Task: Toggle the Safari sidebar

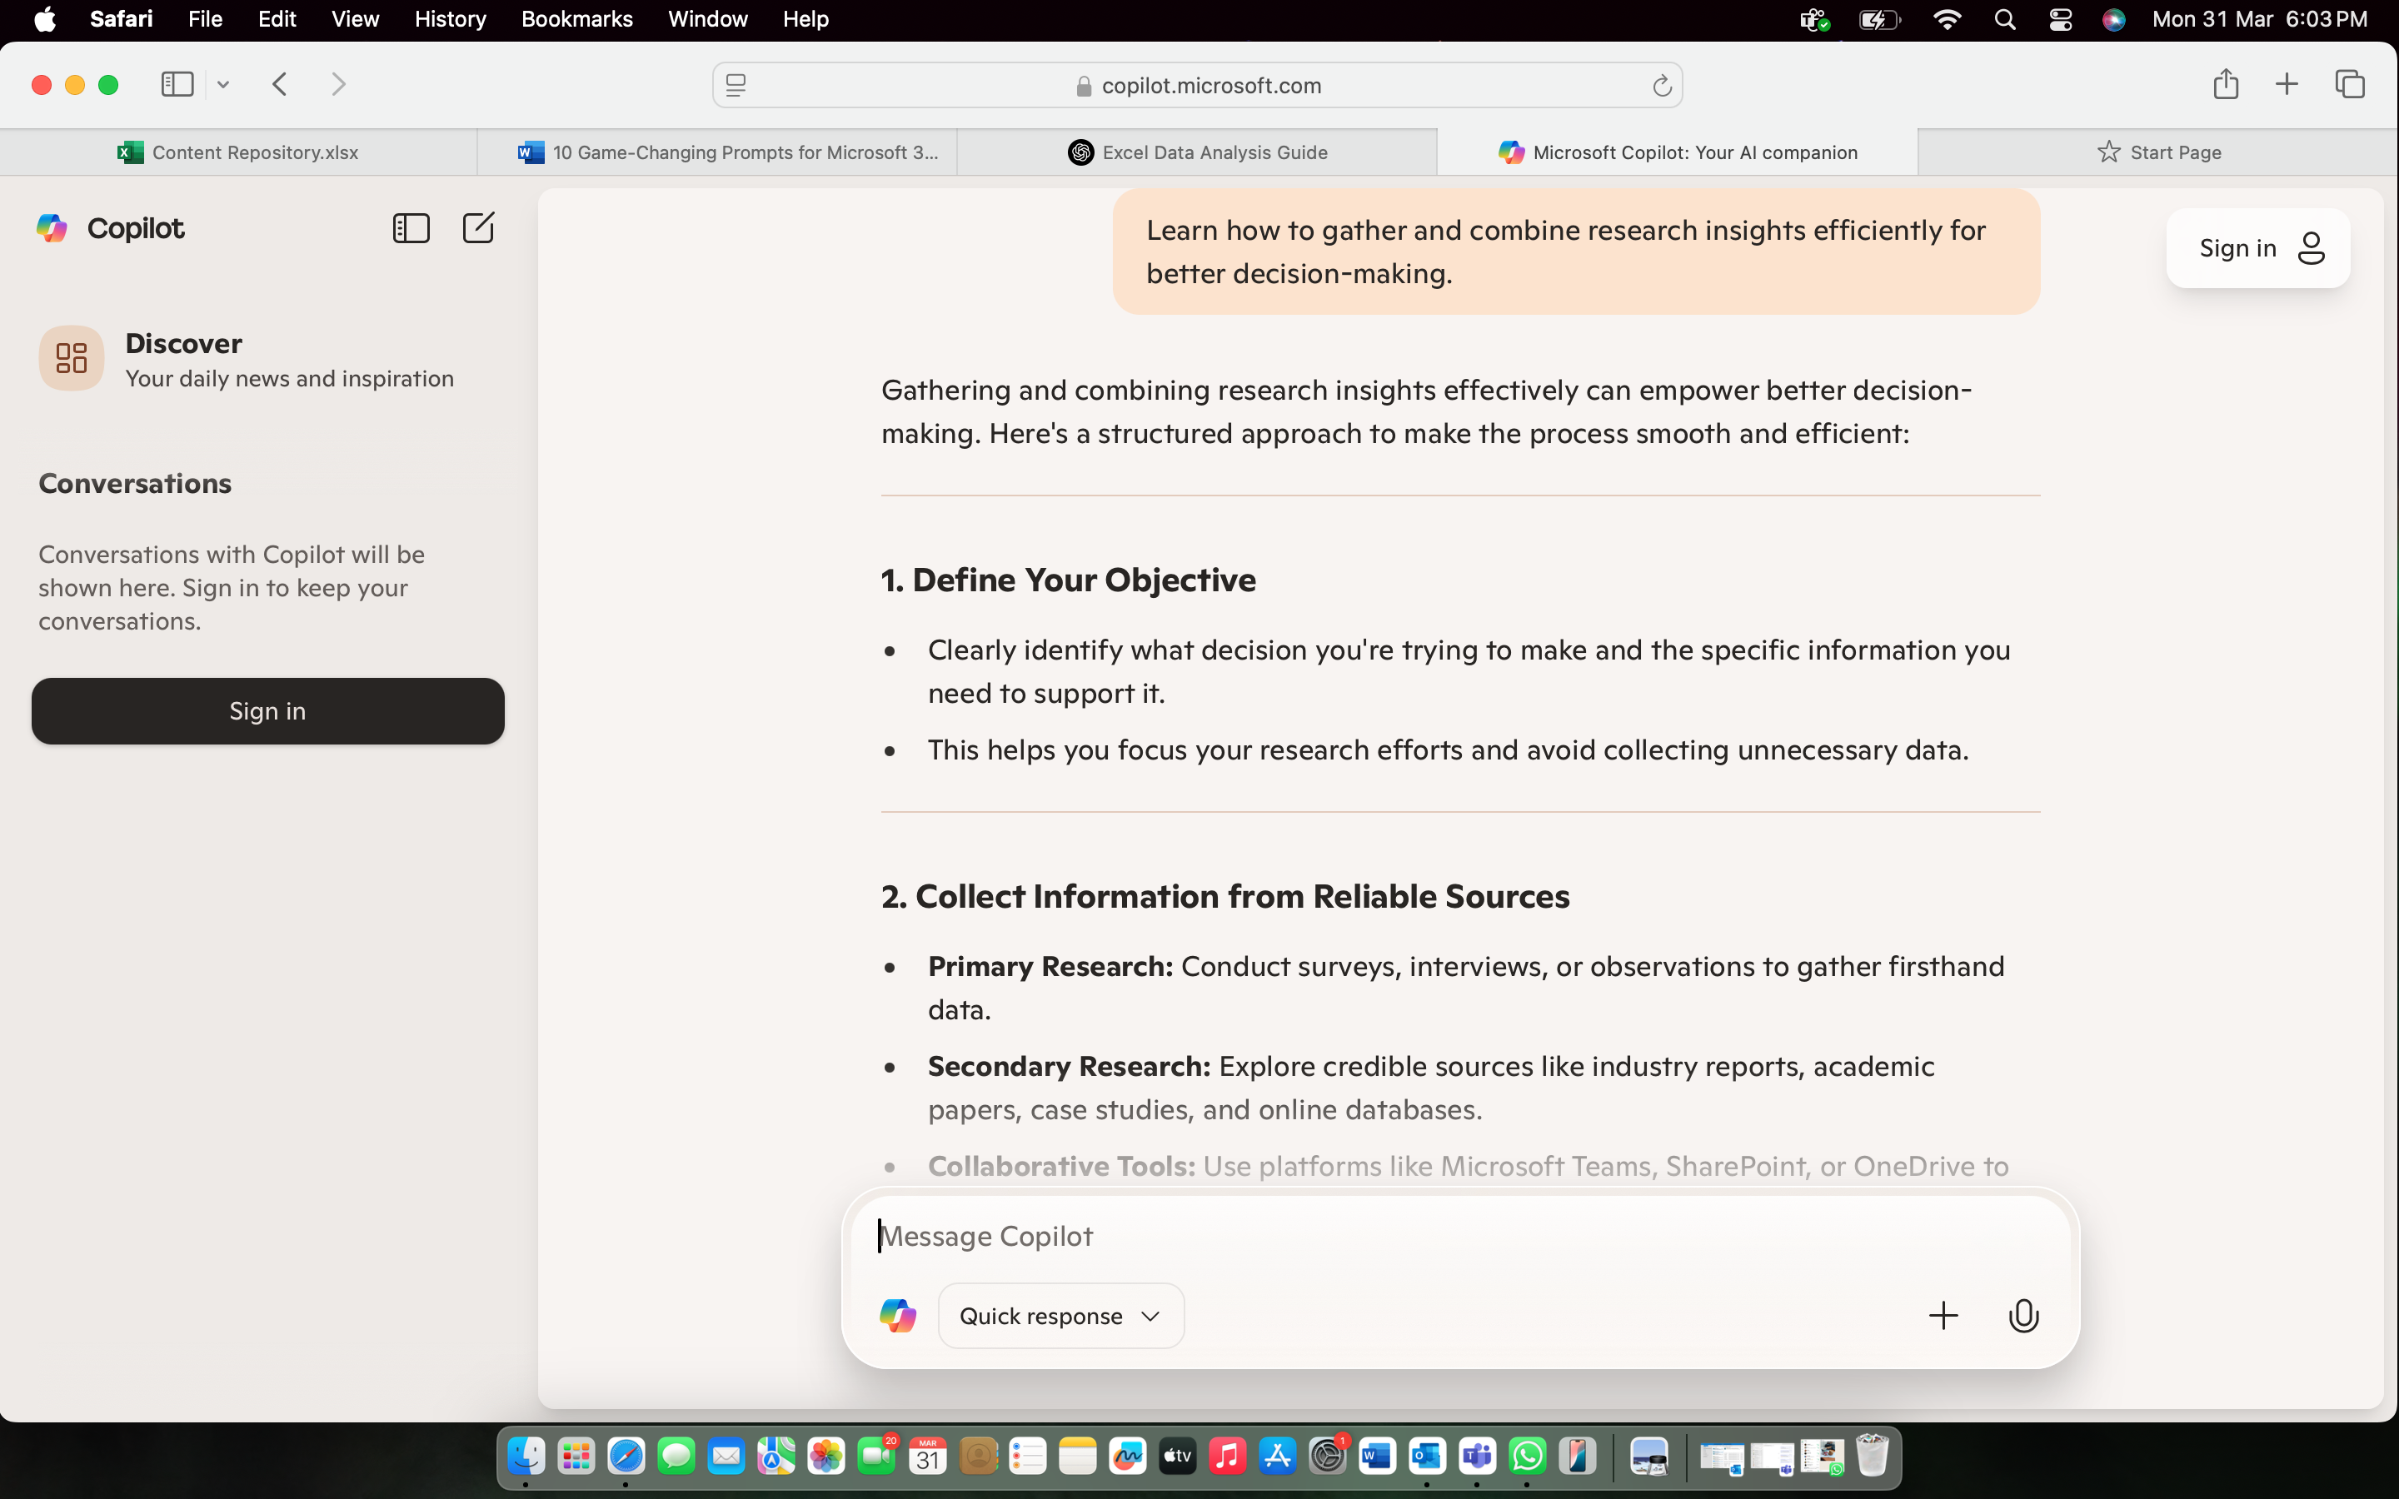Action: pos(177,84)
